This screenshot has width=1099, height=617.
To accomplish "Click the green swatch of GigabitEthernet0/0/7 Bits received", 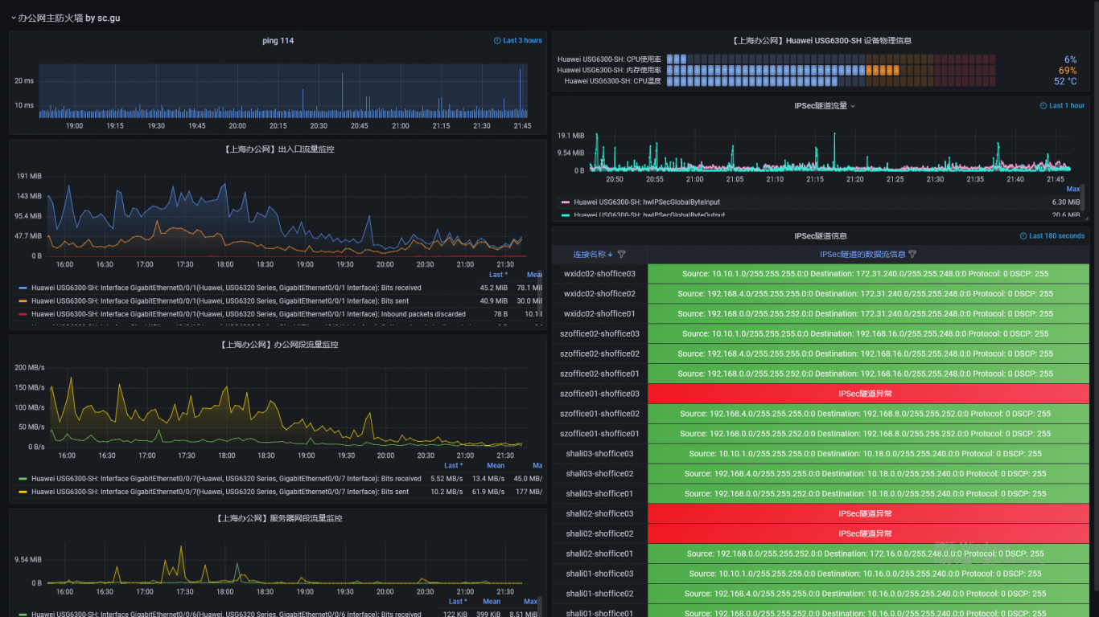I will click(x=23, y=479).
